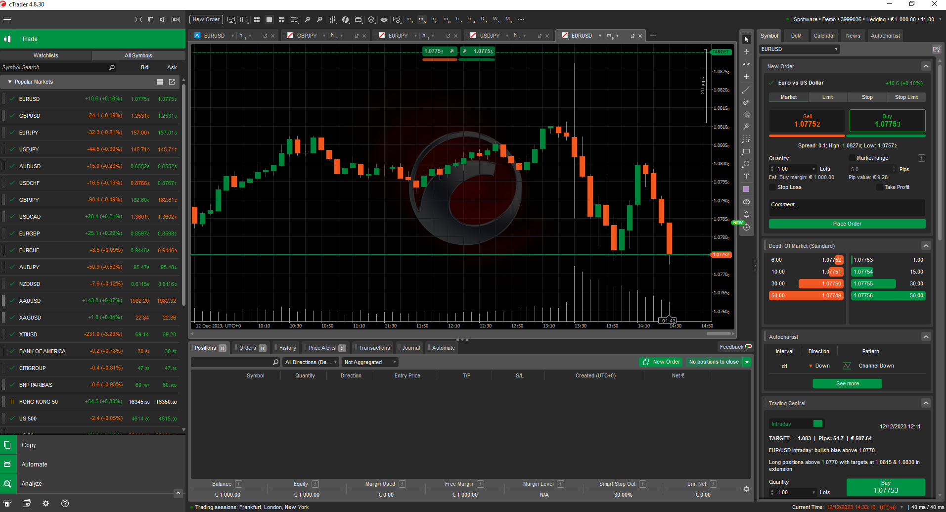Switch to All Symbols tab

coord(138,55)
